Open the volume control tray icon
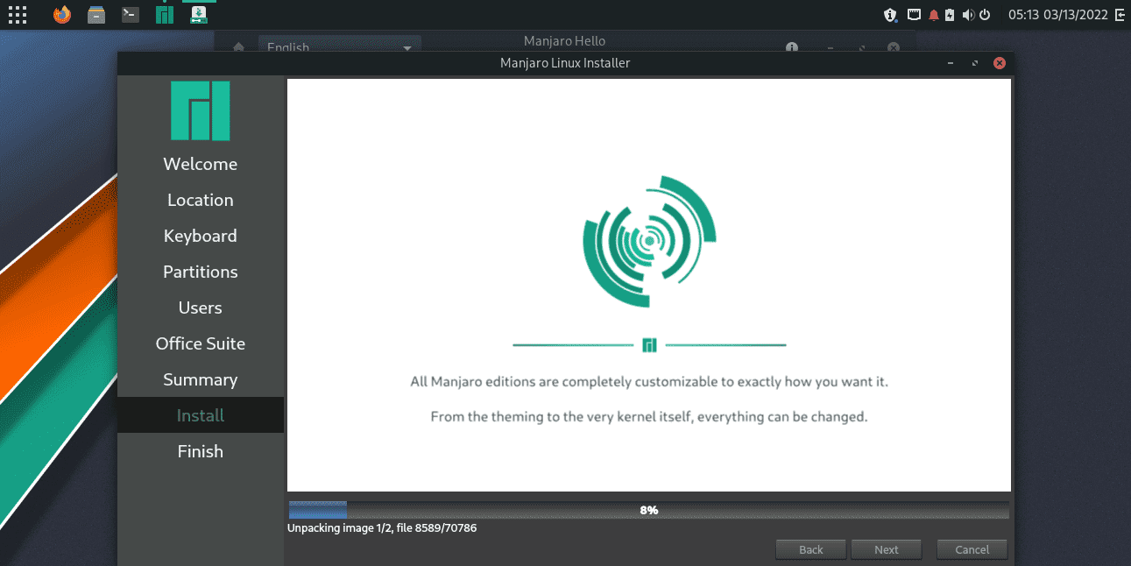This screenshot has height=566, width=1131. (967, 15)
